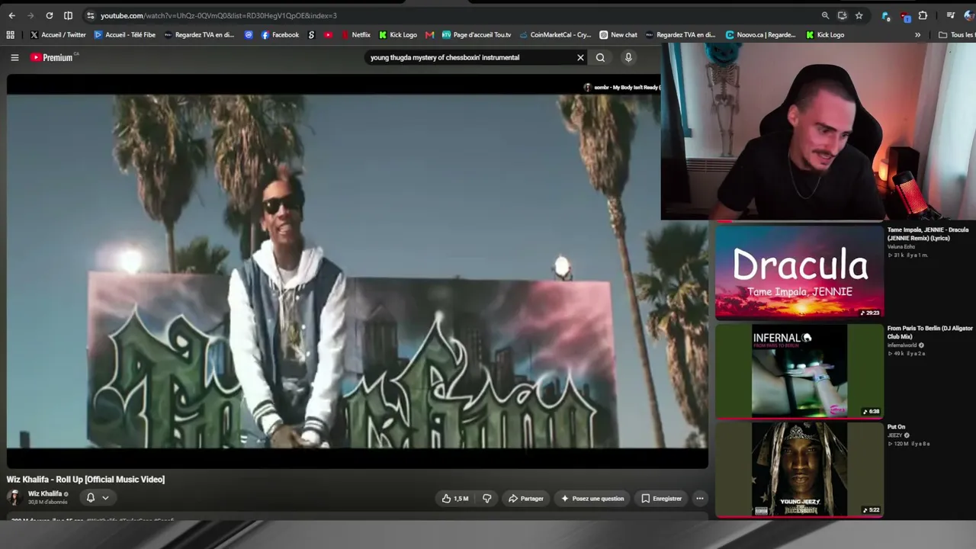Open the zoom magnifier icon in address bar
Image resolution: width=976 pixels, height=549 pixels.
point(825,15)
